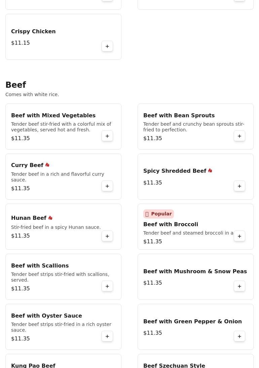Open the Beef Szechuan Style item
Image resolution: width=259 pixels, height=368 pixels.
[174, 365]
